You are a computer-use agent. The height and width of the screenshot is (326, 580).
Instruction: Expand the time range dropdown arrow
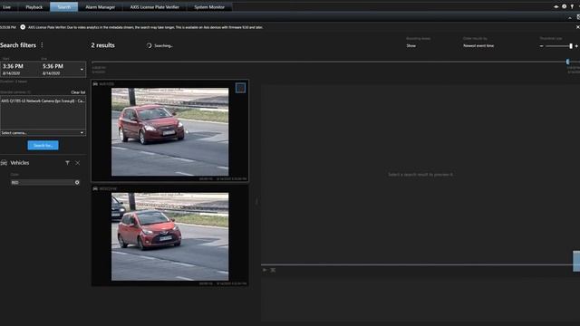click(x=82, y=70)
